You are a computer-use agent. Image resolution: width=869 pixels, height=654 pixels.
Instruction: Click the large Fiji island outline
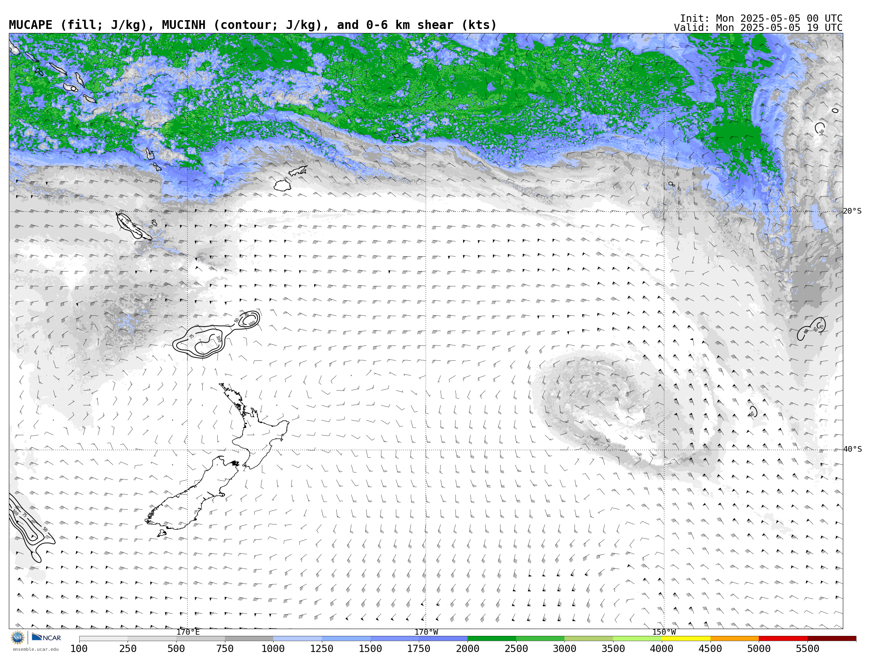(282, 185)
